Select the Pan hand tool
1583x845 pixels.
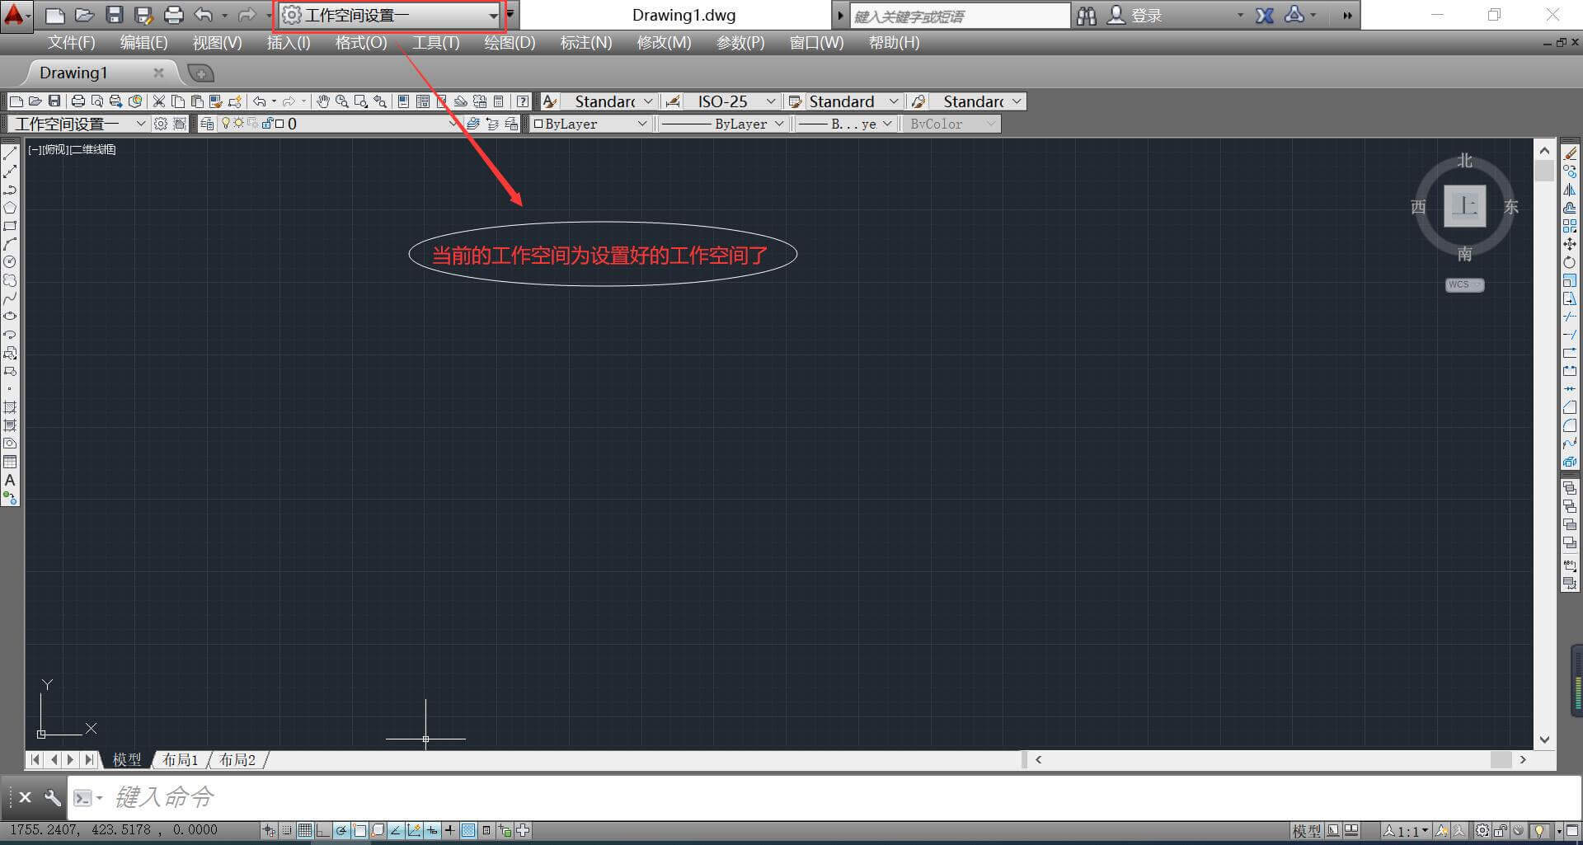pyautogui.click(x=323, y=101)
